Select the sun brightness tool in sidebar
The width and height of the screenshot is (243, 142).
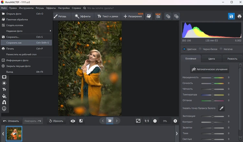(x=4, y=83)
